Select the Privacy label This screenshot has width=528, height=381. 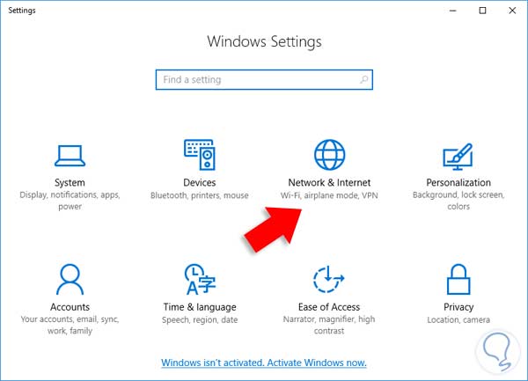pos(458,307)
